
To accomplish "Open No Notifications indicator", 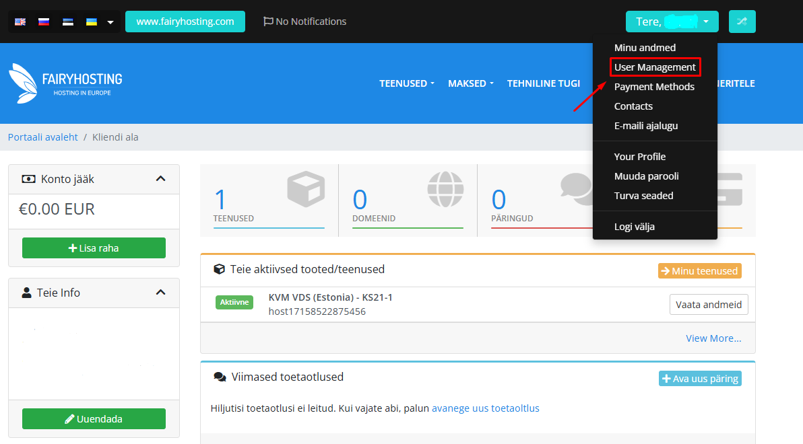I will [304, 22].
